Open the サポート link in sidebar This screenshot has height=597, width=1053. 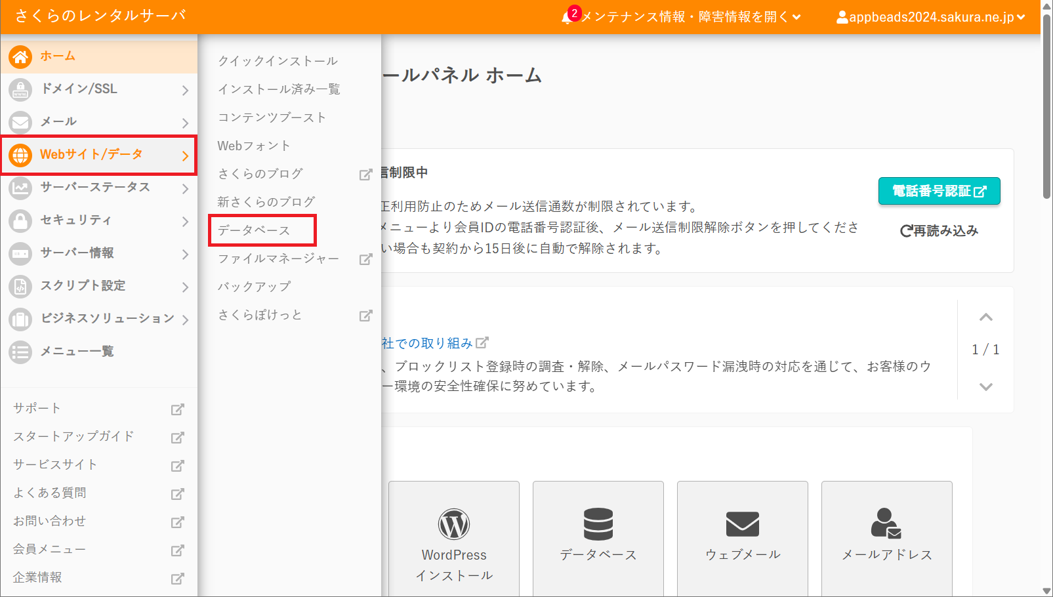pos(37,408)
